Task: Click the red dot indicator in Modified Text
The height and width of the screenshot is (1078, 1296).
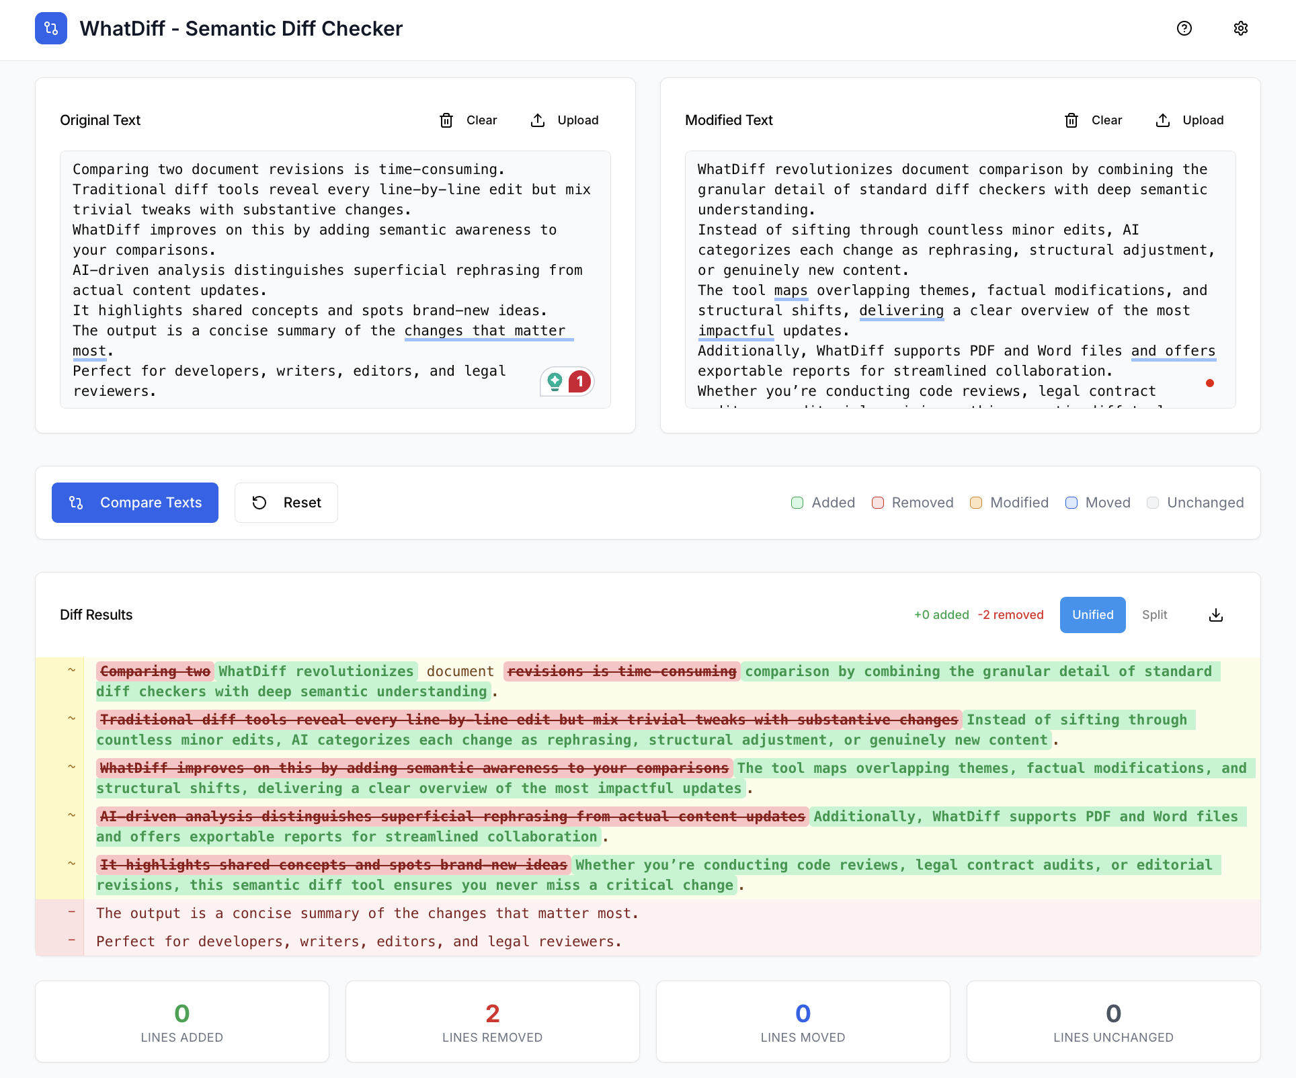Action: [1210, 383]
